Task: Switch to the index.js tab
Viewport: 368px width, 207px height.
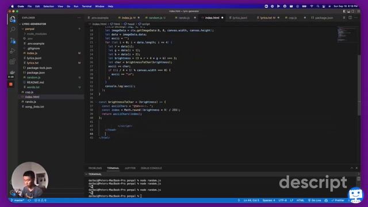Action: click(x=127, y=18)
